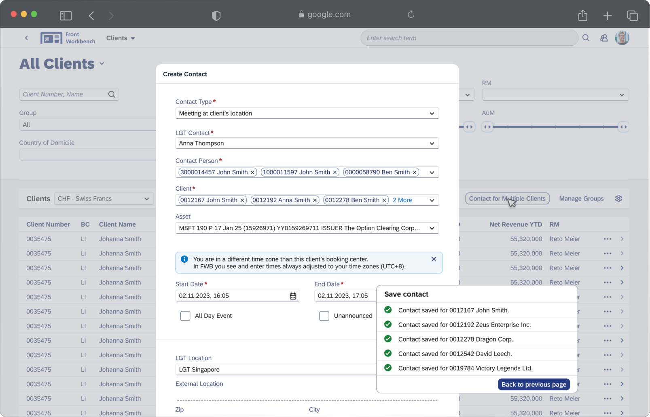Tick the Unannounced checkbox
Image resolution: width=650 pixels, height=417 pixels.
[x=324, y=316]
